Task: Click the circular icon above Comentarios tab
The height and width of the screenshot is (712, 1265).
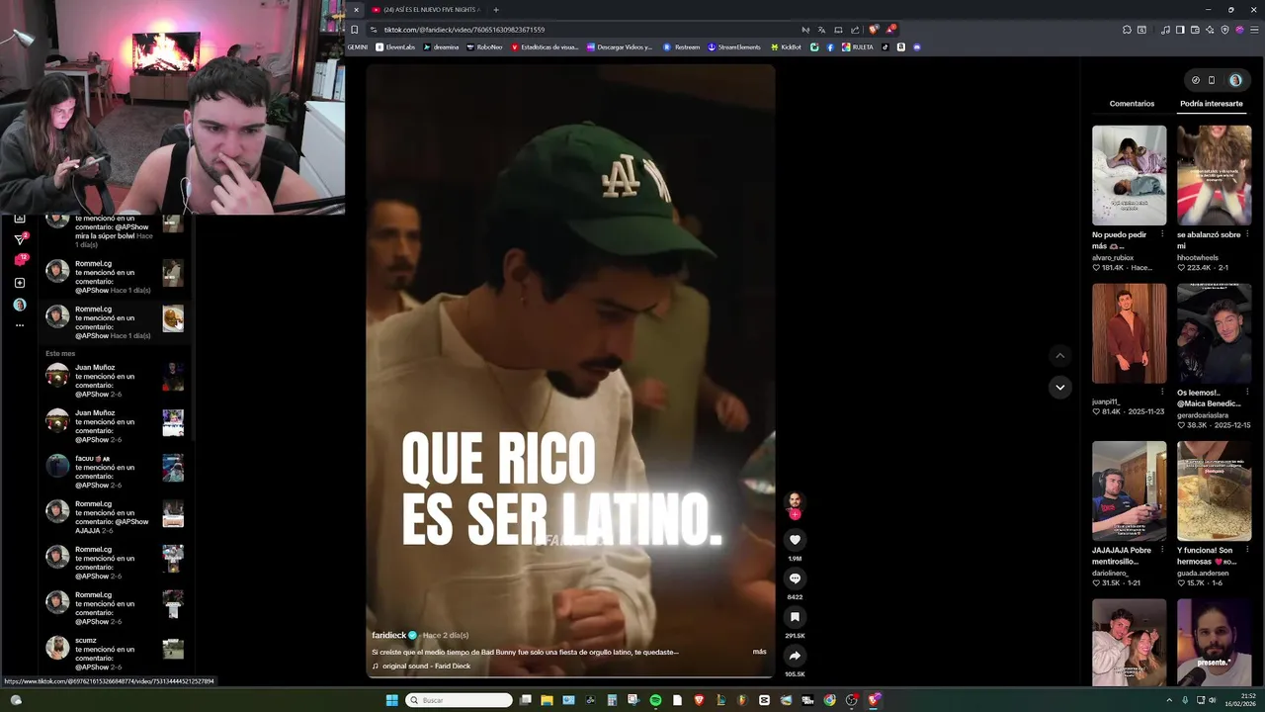Action: tap(1195, 80)
